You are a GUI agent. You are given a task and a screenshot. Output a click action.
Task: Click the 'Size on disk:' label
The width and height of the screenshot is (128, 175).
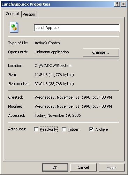pyautogui.click(x=18, y=84)
